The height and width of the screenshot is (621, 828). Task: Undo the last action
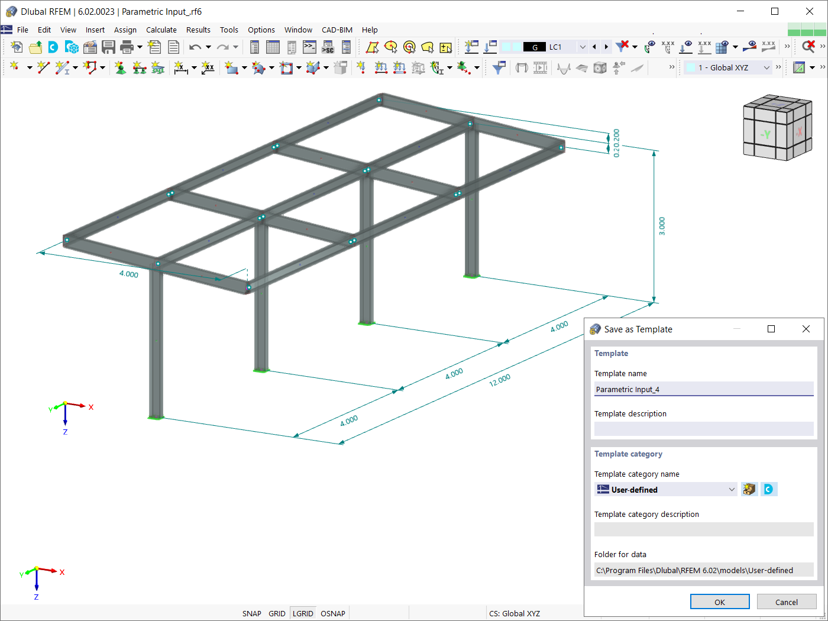195,47
